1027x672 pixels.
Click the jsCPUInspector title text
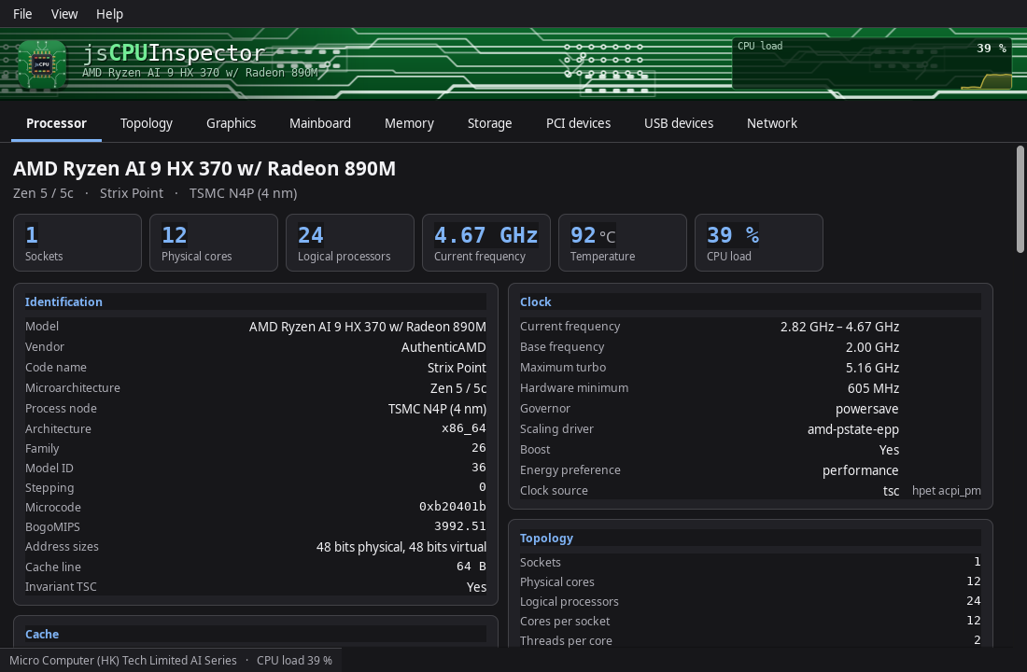coord(174,52)
